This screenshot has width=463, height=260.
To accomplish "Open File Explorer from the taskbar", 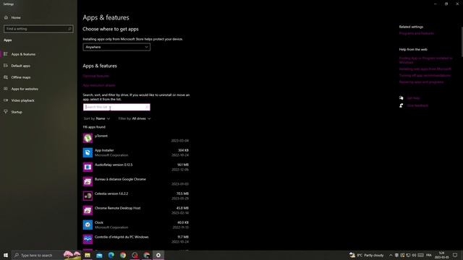I will tap(88, 255).
